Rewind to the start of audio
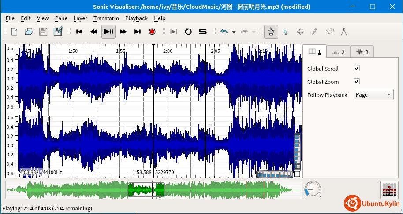403x214 pixels. (79, 32)
